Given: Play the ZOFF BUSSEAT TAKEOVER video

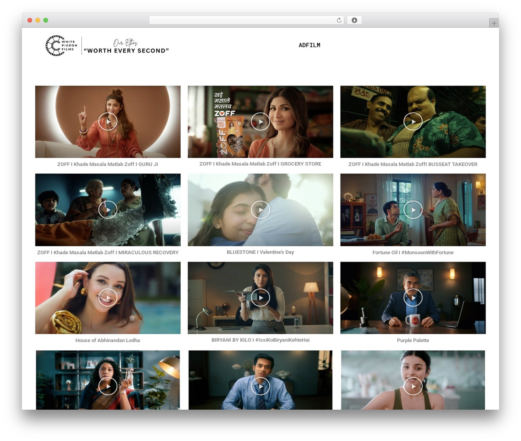Looking at the screenshot, I should [413, 122].
